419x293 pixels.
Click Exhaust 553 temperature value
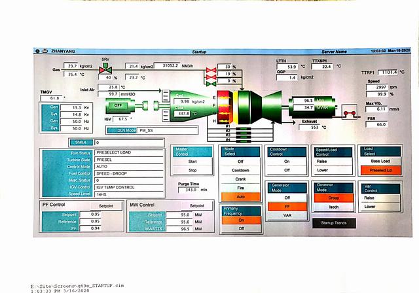(310, 128)
